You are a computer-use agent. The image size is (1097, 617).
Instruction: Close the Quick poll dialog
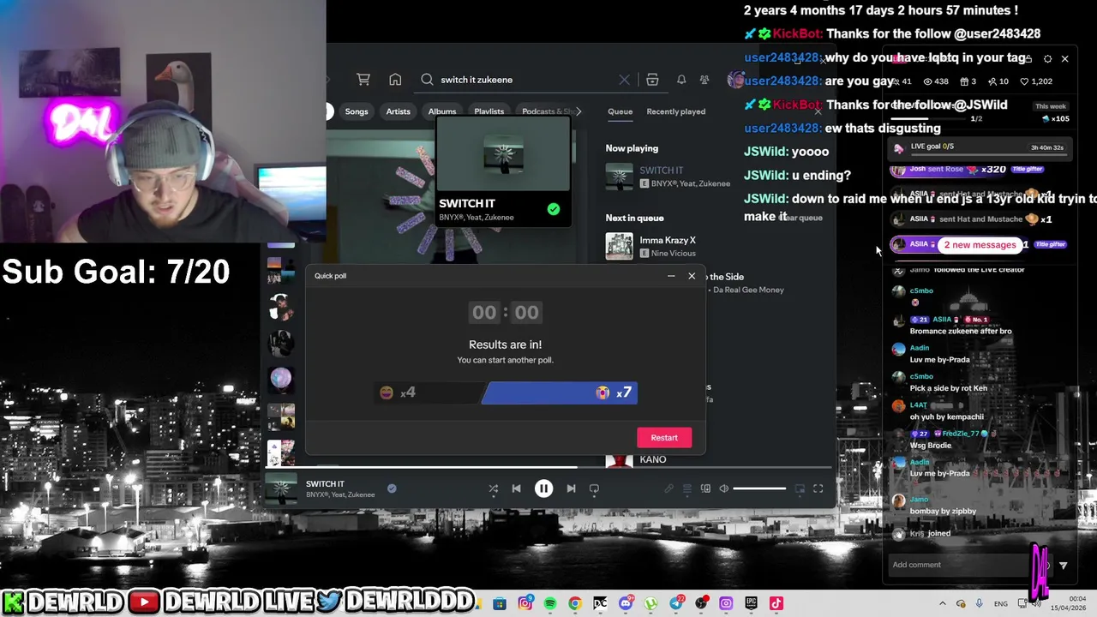692,276
